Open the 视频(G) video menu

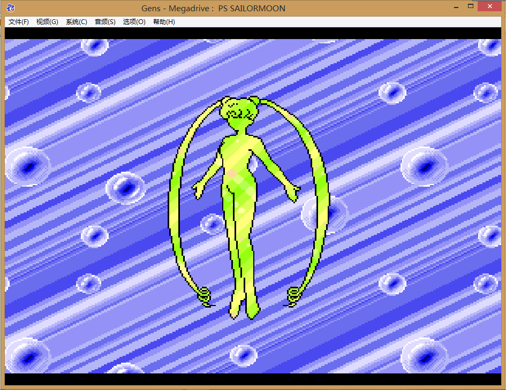(47, 21)
